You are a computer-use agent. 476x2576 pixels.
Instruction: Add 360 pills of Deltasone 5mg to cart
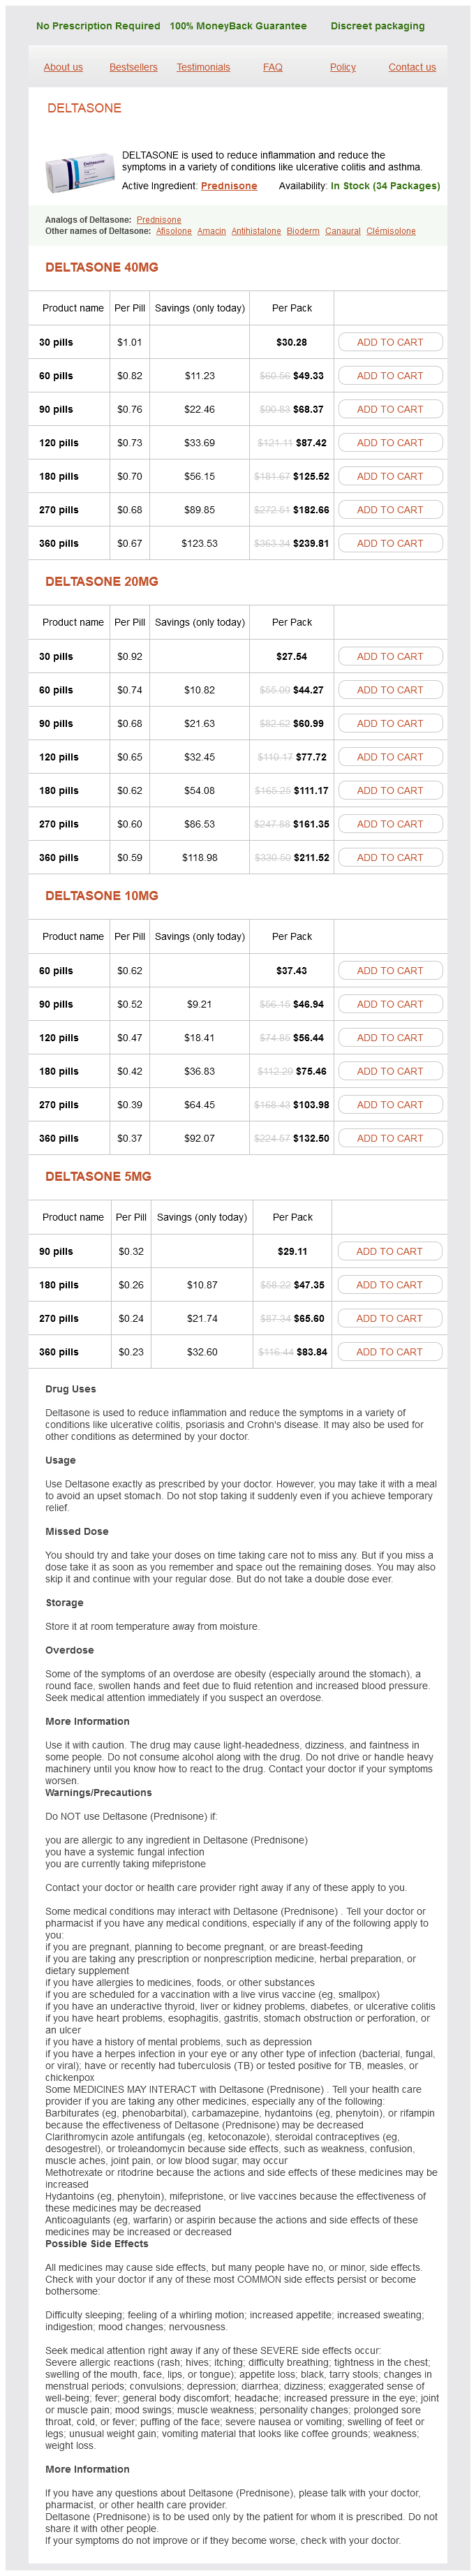pos(389,1351)
